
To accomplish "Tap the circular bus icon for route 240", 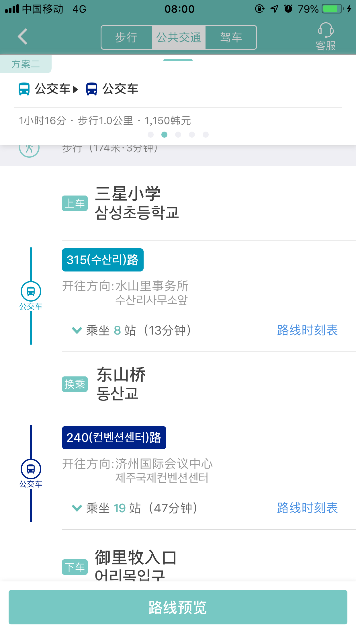I will pos(31,469).
